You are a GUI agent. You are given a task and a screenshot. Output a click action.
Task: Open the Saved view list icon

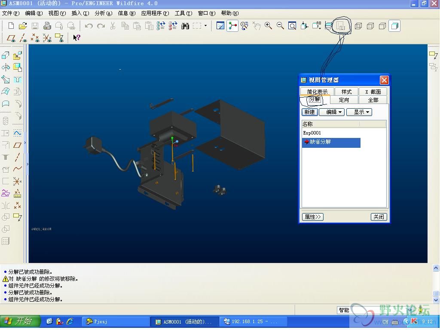pyautogui.click(x=317, y=26)
